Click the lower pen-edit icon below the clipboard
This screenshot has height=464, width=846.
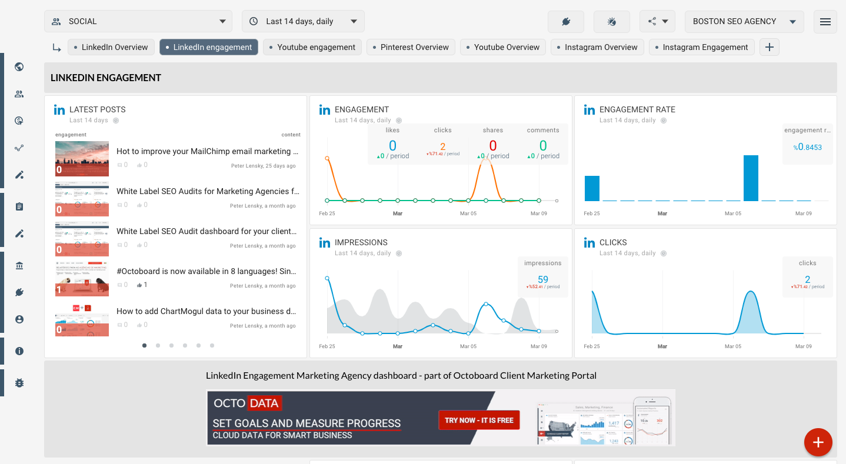point(19,233)
